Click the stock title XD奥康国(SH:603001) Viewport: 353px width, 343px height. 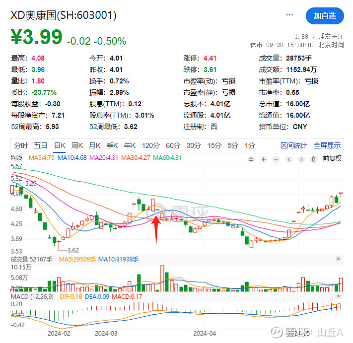tap(64, 15)
